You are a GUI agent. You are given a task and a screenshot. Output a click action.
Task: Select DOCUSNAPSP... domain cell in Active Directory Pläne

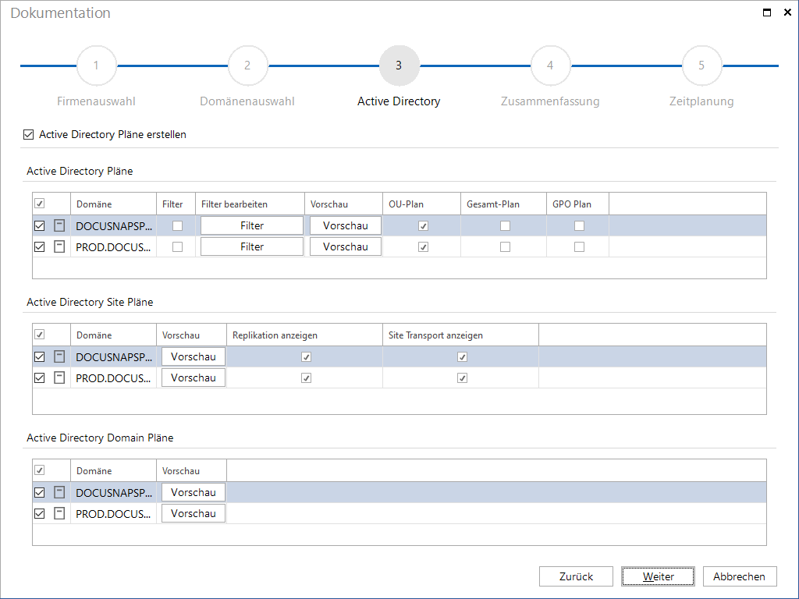click(x=114, y=226)
